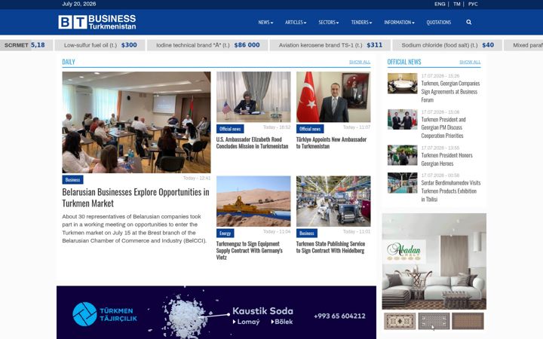
Task: Click the Business Turkmenistan logo
Action: (97, 22)
